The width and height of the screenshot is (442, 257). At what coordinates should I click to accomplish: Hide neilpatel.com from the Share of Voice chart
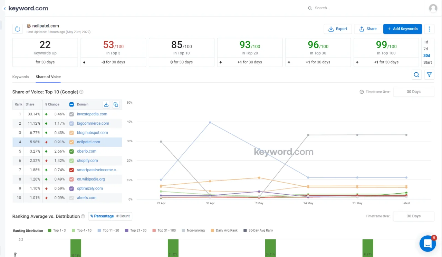click(x=72, y=142)
